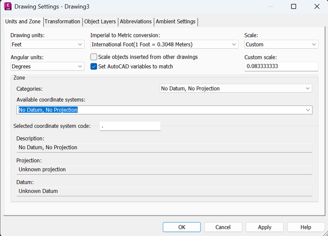Screen dimensions: 328x236
Task: Click the Cancel button
Action: 223,227
